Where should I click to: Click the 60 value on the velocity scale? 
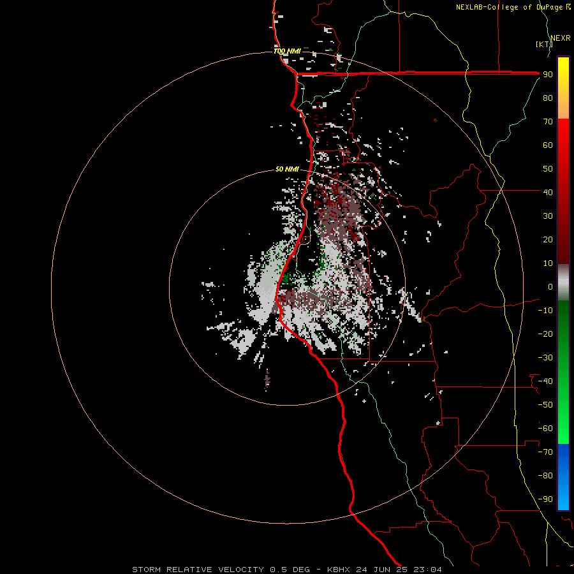548,145
